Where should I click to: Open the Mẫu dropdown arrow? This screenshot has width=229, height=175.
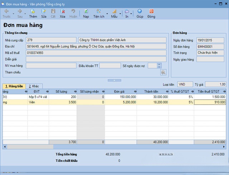click(x=120, y=14)
